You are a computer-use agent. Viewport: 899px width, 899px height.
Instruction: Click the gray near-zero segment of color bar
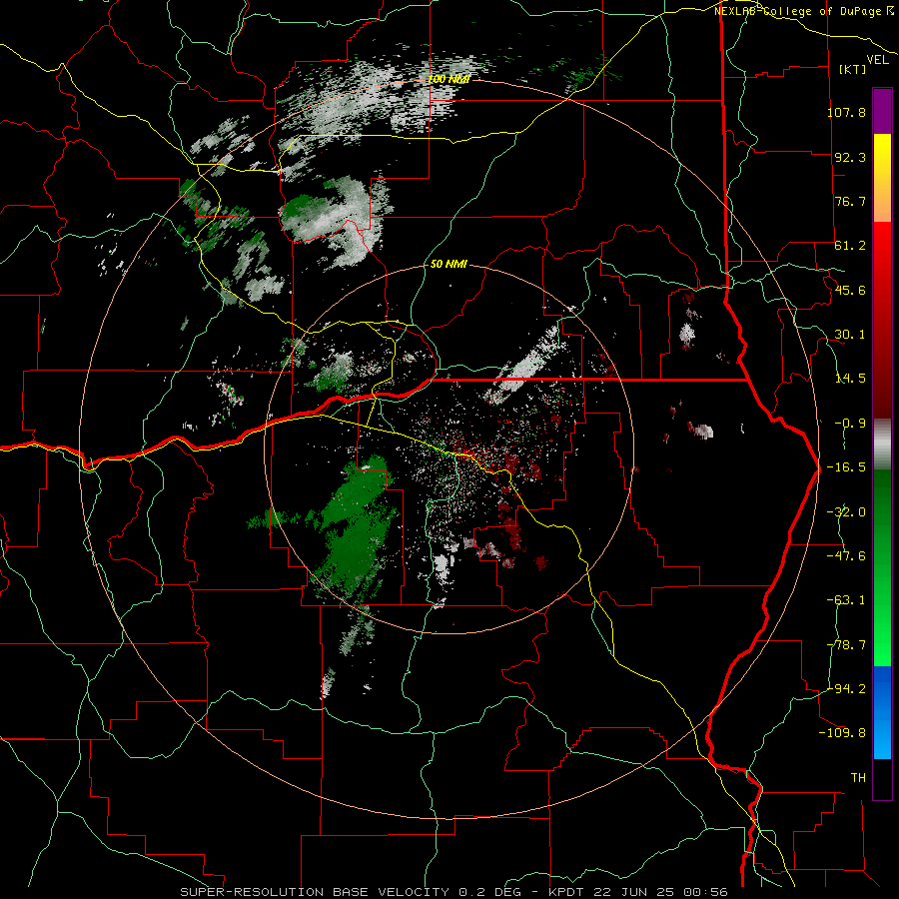882,445
